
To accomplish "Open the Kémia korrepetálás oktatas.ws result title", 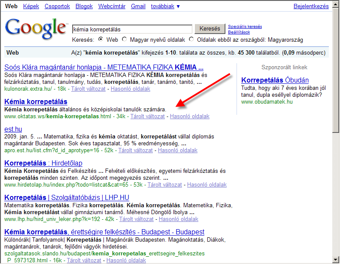I will (36, 101).
